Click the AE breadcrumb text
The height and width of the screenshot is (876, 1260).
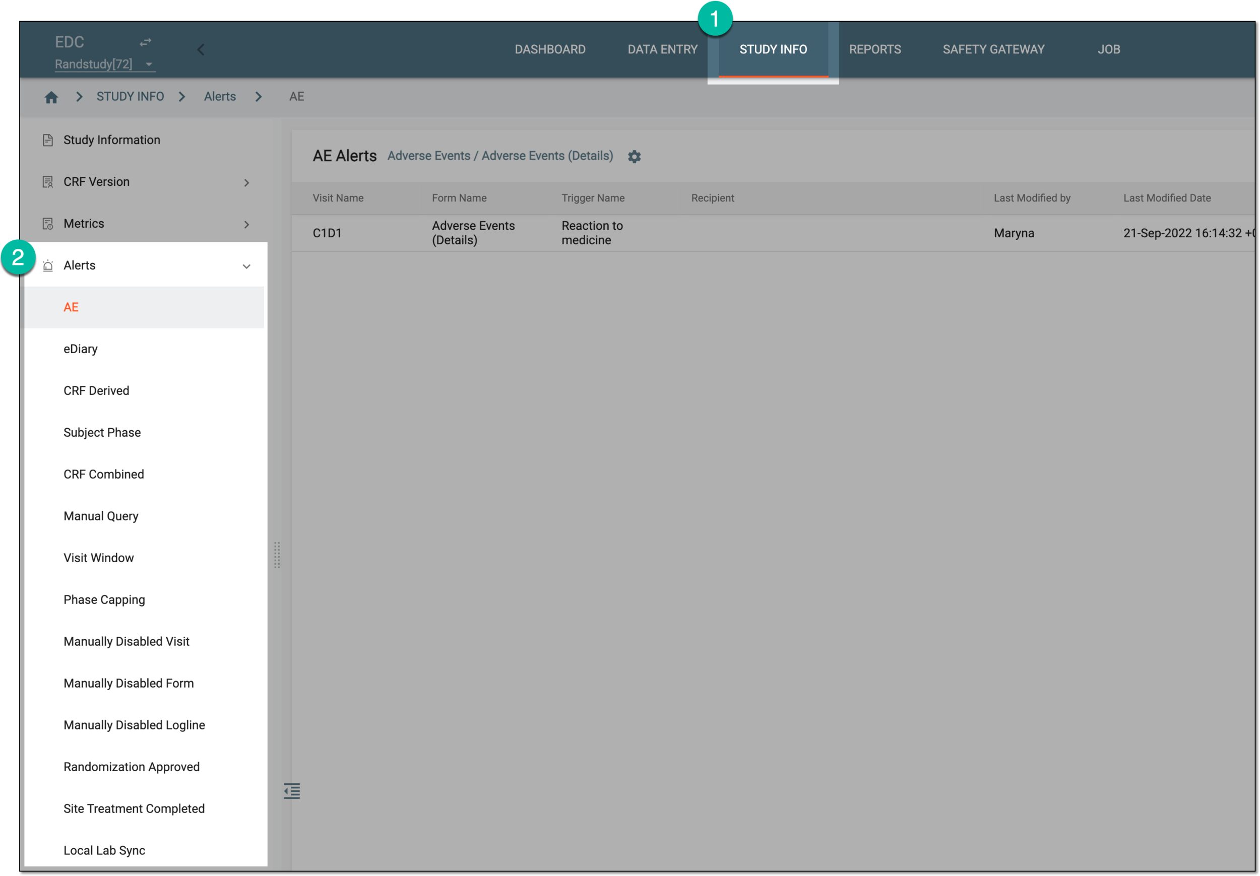[x=296, y=97]
